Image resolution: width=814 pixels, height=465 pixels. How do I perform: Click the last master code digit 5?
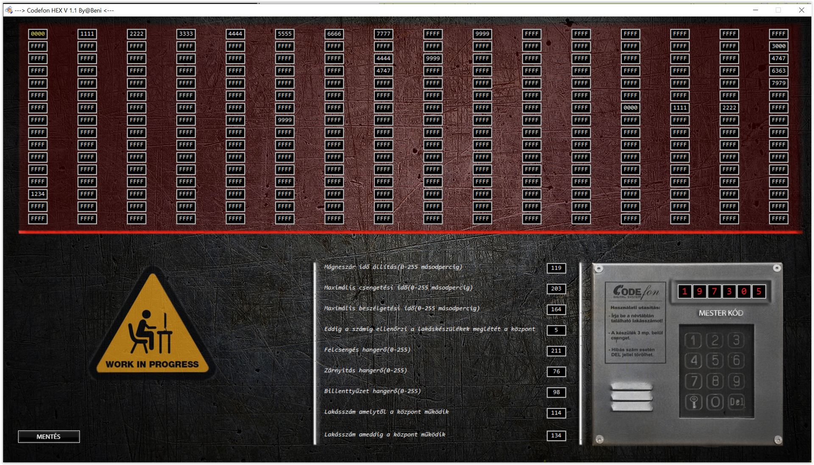759,291
